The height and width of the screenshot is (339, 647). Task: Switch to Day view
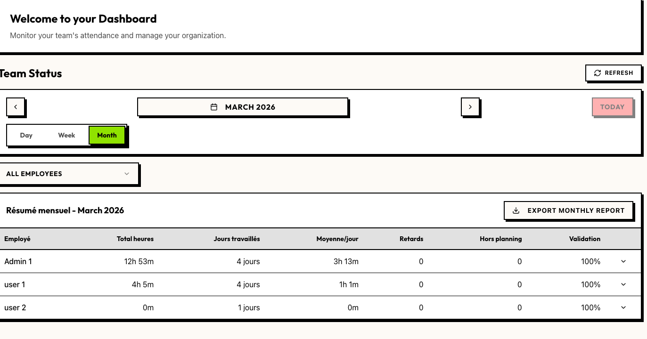click(26, 135)
